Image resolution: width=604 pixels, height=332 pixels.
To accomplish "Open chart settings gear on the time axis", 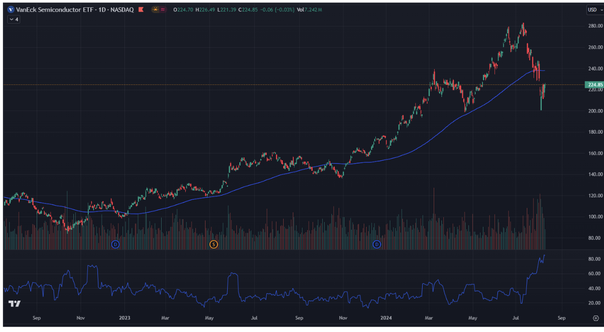I will point(595,318).
